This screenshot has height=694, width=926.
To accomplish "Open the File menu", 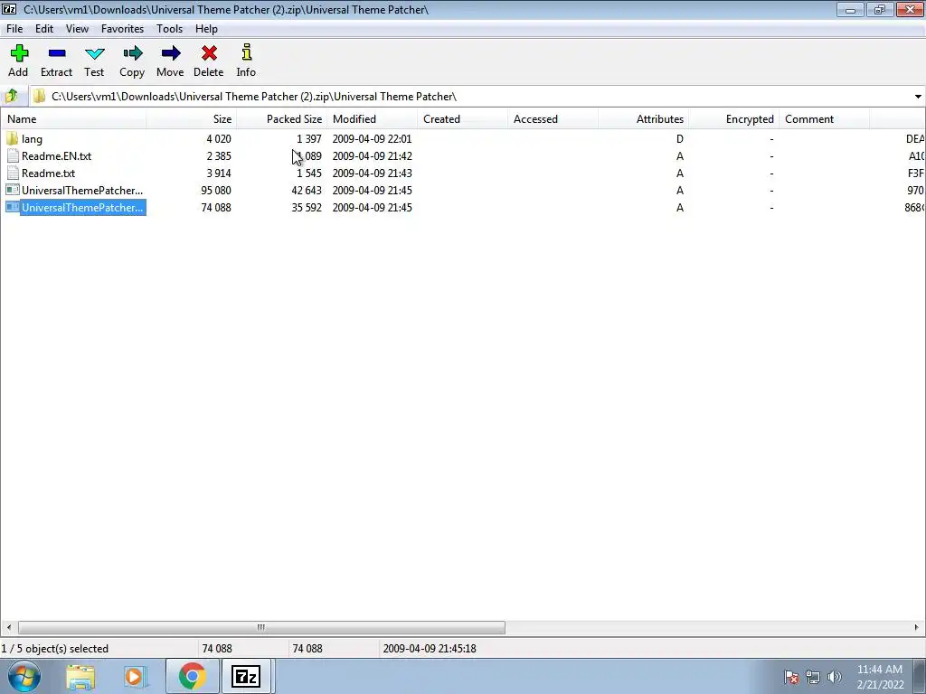I will [14, 28].
